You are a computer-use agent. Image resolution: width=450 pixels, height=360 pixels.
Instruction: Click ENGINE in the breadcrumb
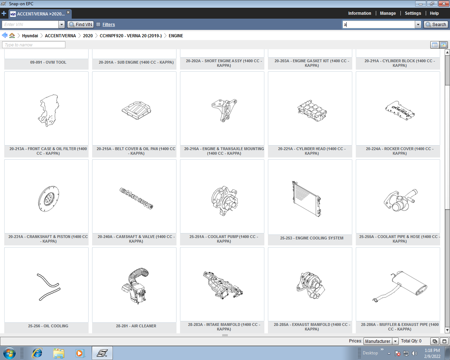(x=176, y=36)
